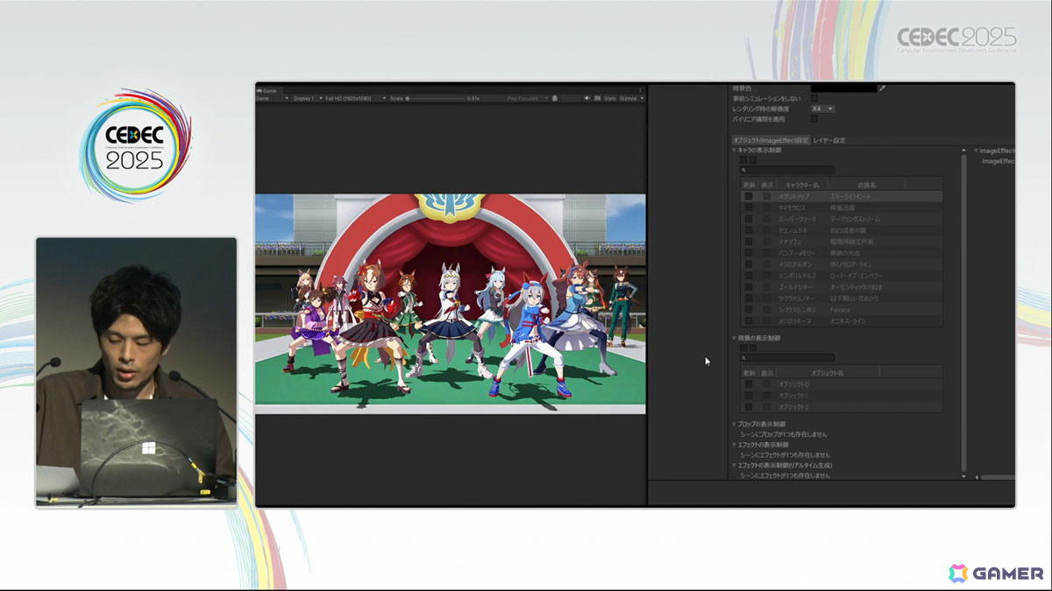
Task: Click the キャラクター名 column header
Action: point(802,186)
